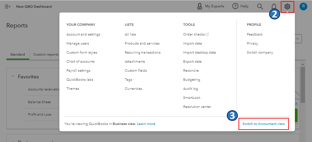This screenshot has height=142, width=312.
Task: Open QuickBooks labs
Action: click(x=80, y=80)
